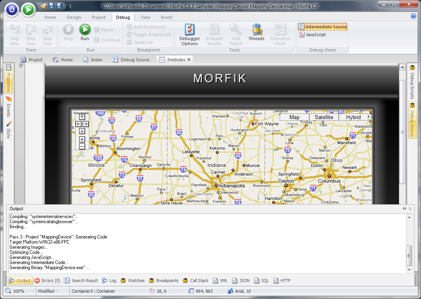Screen dimensions: 421x299
Task: Show the Call Stack tab
Action: tap(196, 281)
